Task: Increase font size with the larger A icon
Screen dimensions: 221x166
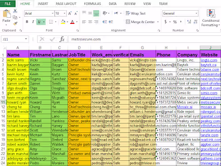Action: click(70, 13)
